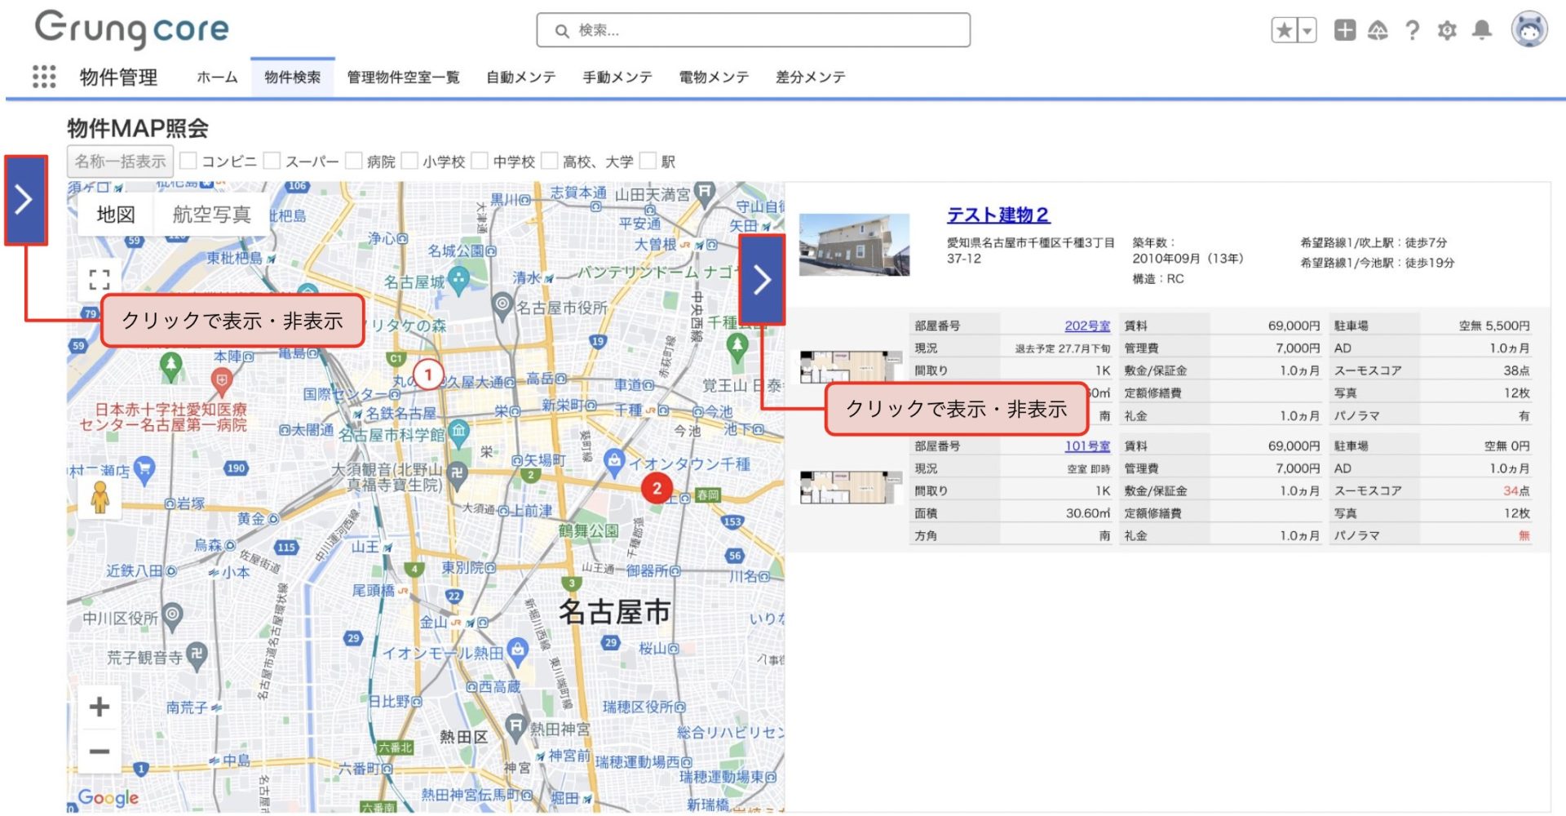1566x816 pixels.
Task: Open the app launcher grid icon
Action: point(44,77)
